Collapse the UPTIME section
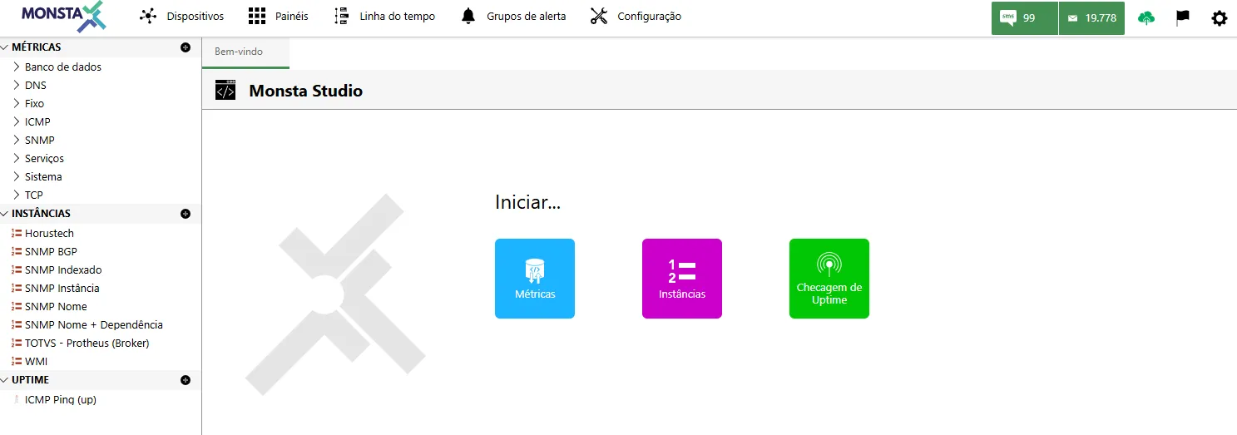1237x435 pixels. point(4,380)
